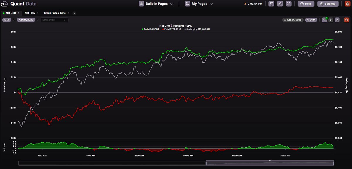The height and width of the screenshot is (169, 352).
Task: Open chart filter icon with green badge
Action: 324,20
